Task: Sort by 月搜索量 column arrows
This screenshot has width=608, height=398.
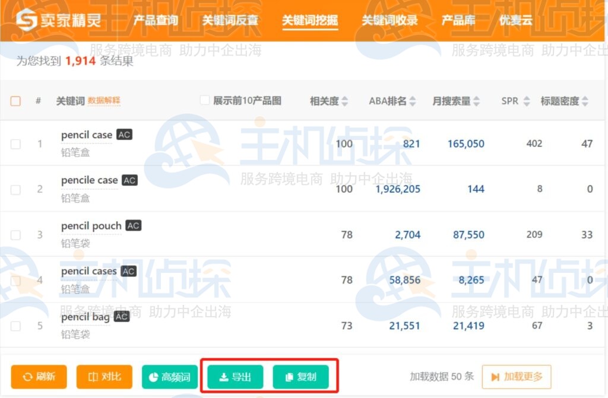Action: pos(476,101)
